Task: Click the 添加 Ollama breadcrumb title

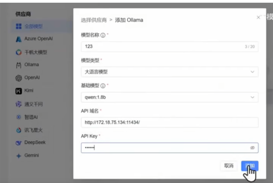Action: pyautogui.click(x=129, y=20)
